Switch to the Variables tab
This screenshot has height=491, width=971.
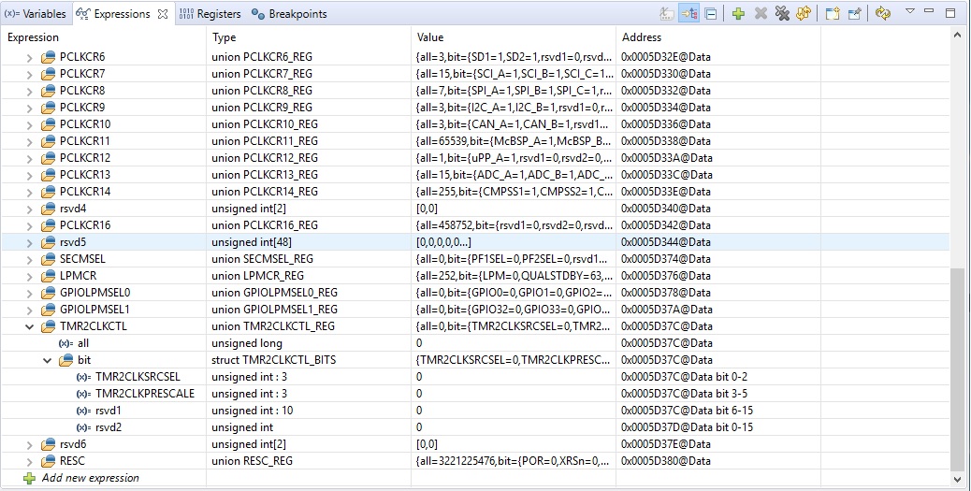click(x=36, y=14)
